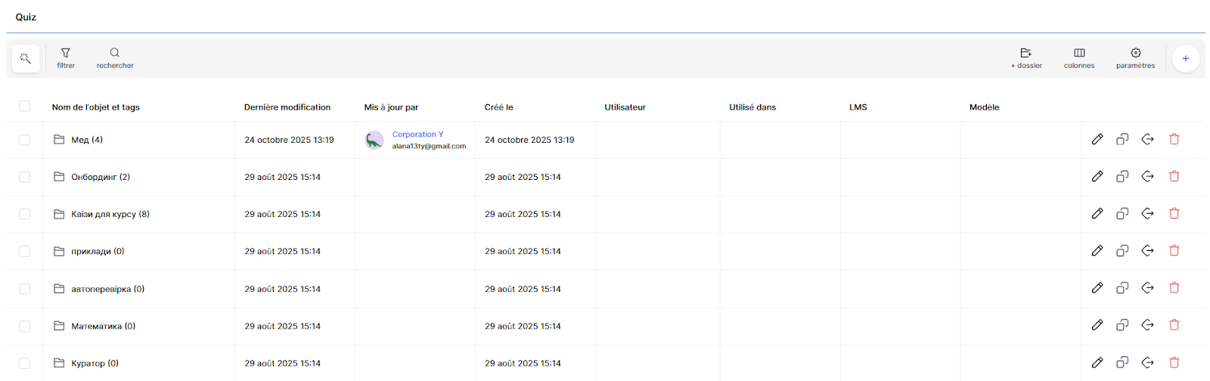The image size is (1210, 381).
Task: Click the Corporation Y dinosaur avatar
Action: [374, 140]
